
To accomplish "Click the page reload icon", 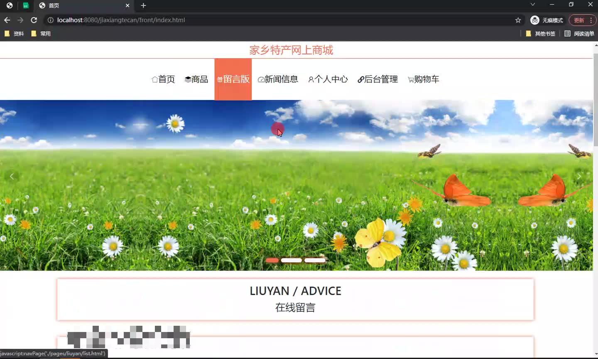I will pos(34,20).
